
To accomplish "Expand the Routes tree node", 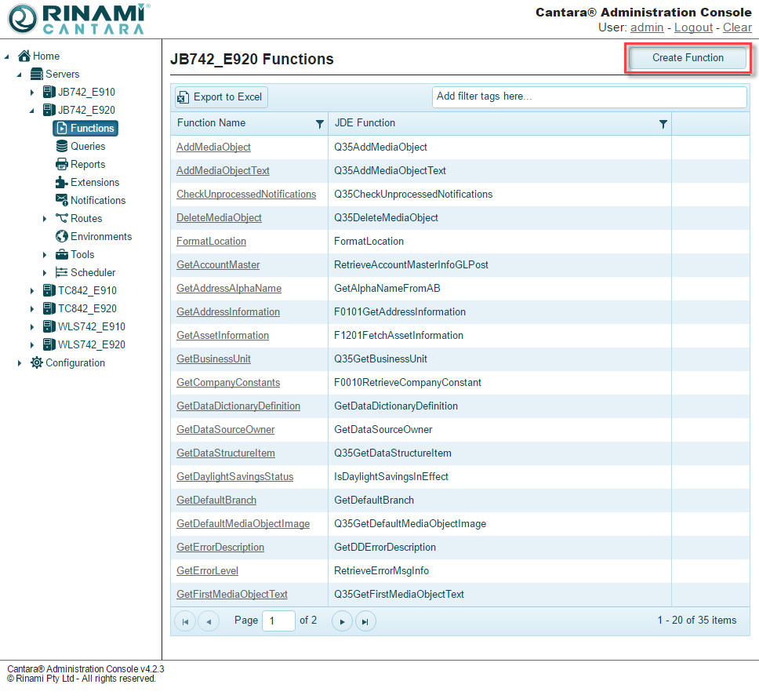I will 45,219.
